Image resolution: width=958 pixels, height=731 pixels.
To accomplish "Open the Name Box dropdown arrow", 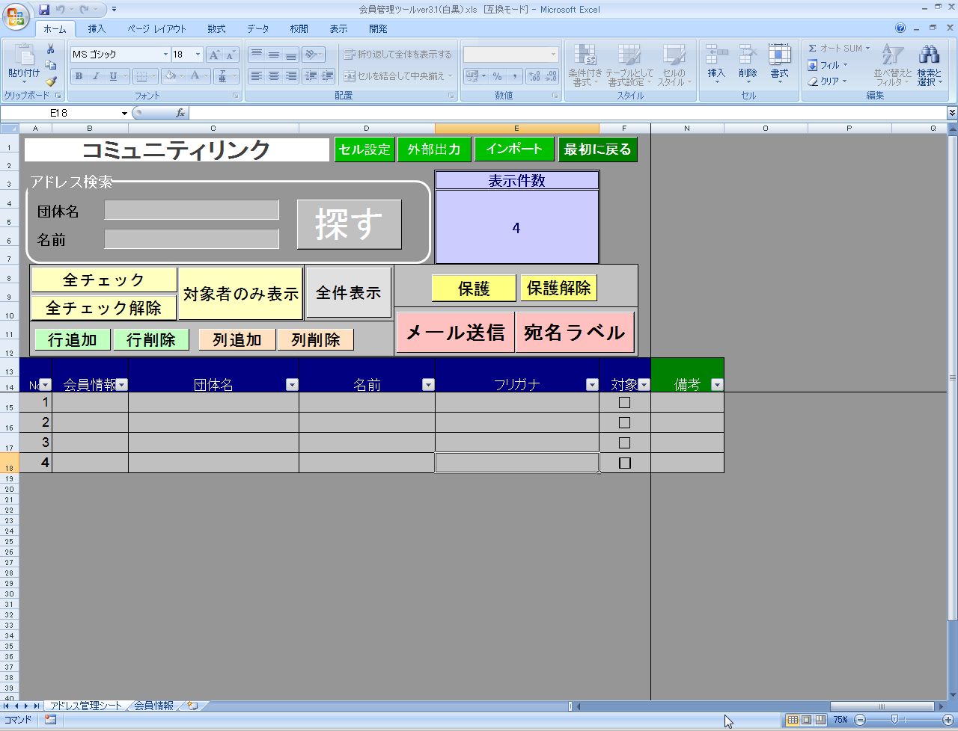I will click(x=124, y=113).
